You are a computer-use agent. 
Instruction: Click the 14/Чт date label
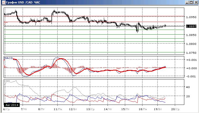(x=108, y=109)
